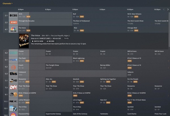Select For the People program
The width and height of the screenshot is (170, 116).
point(147,80)
